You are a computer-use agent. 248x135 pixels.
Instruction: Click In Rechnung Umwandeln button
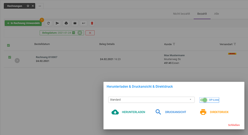pos(23,23)
